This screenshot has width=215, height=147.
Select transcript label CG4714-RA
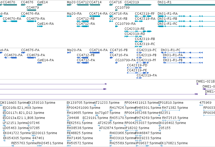tap(98, 14)
